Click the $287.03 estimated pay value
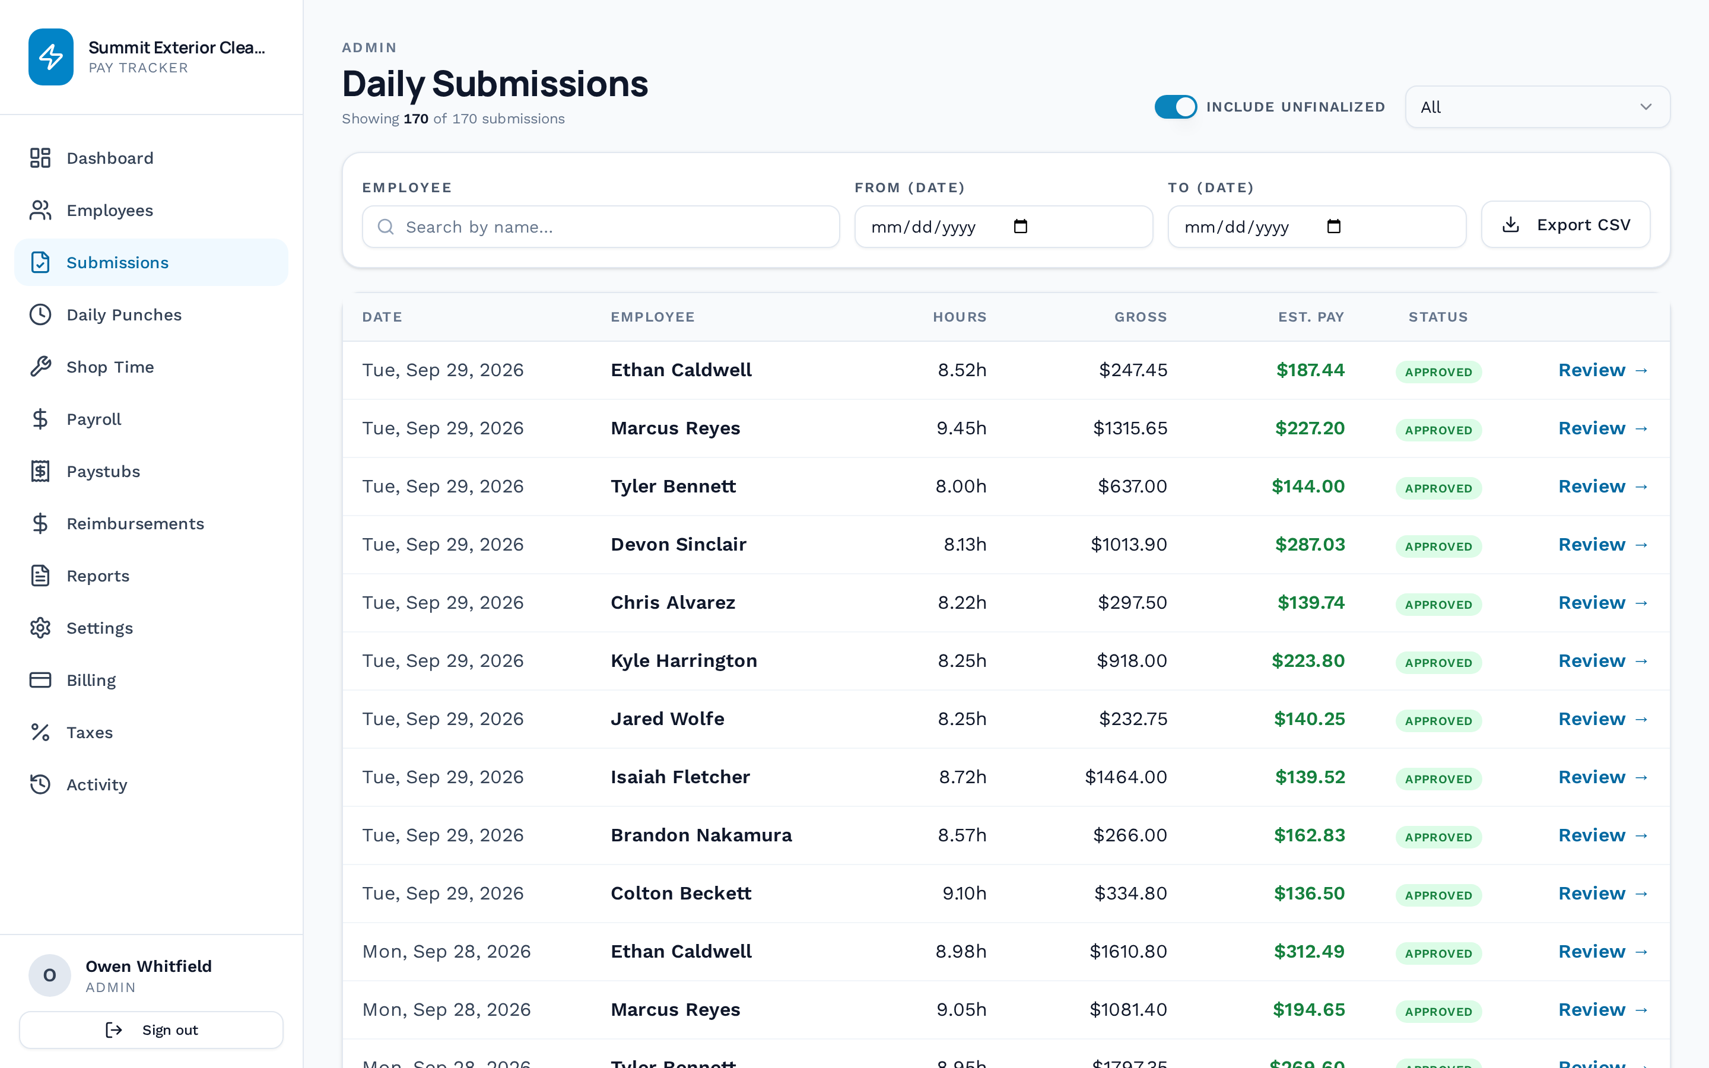 tap(1310, 545)
